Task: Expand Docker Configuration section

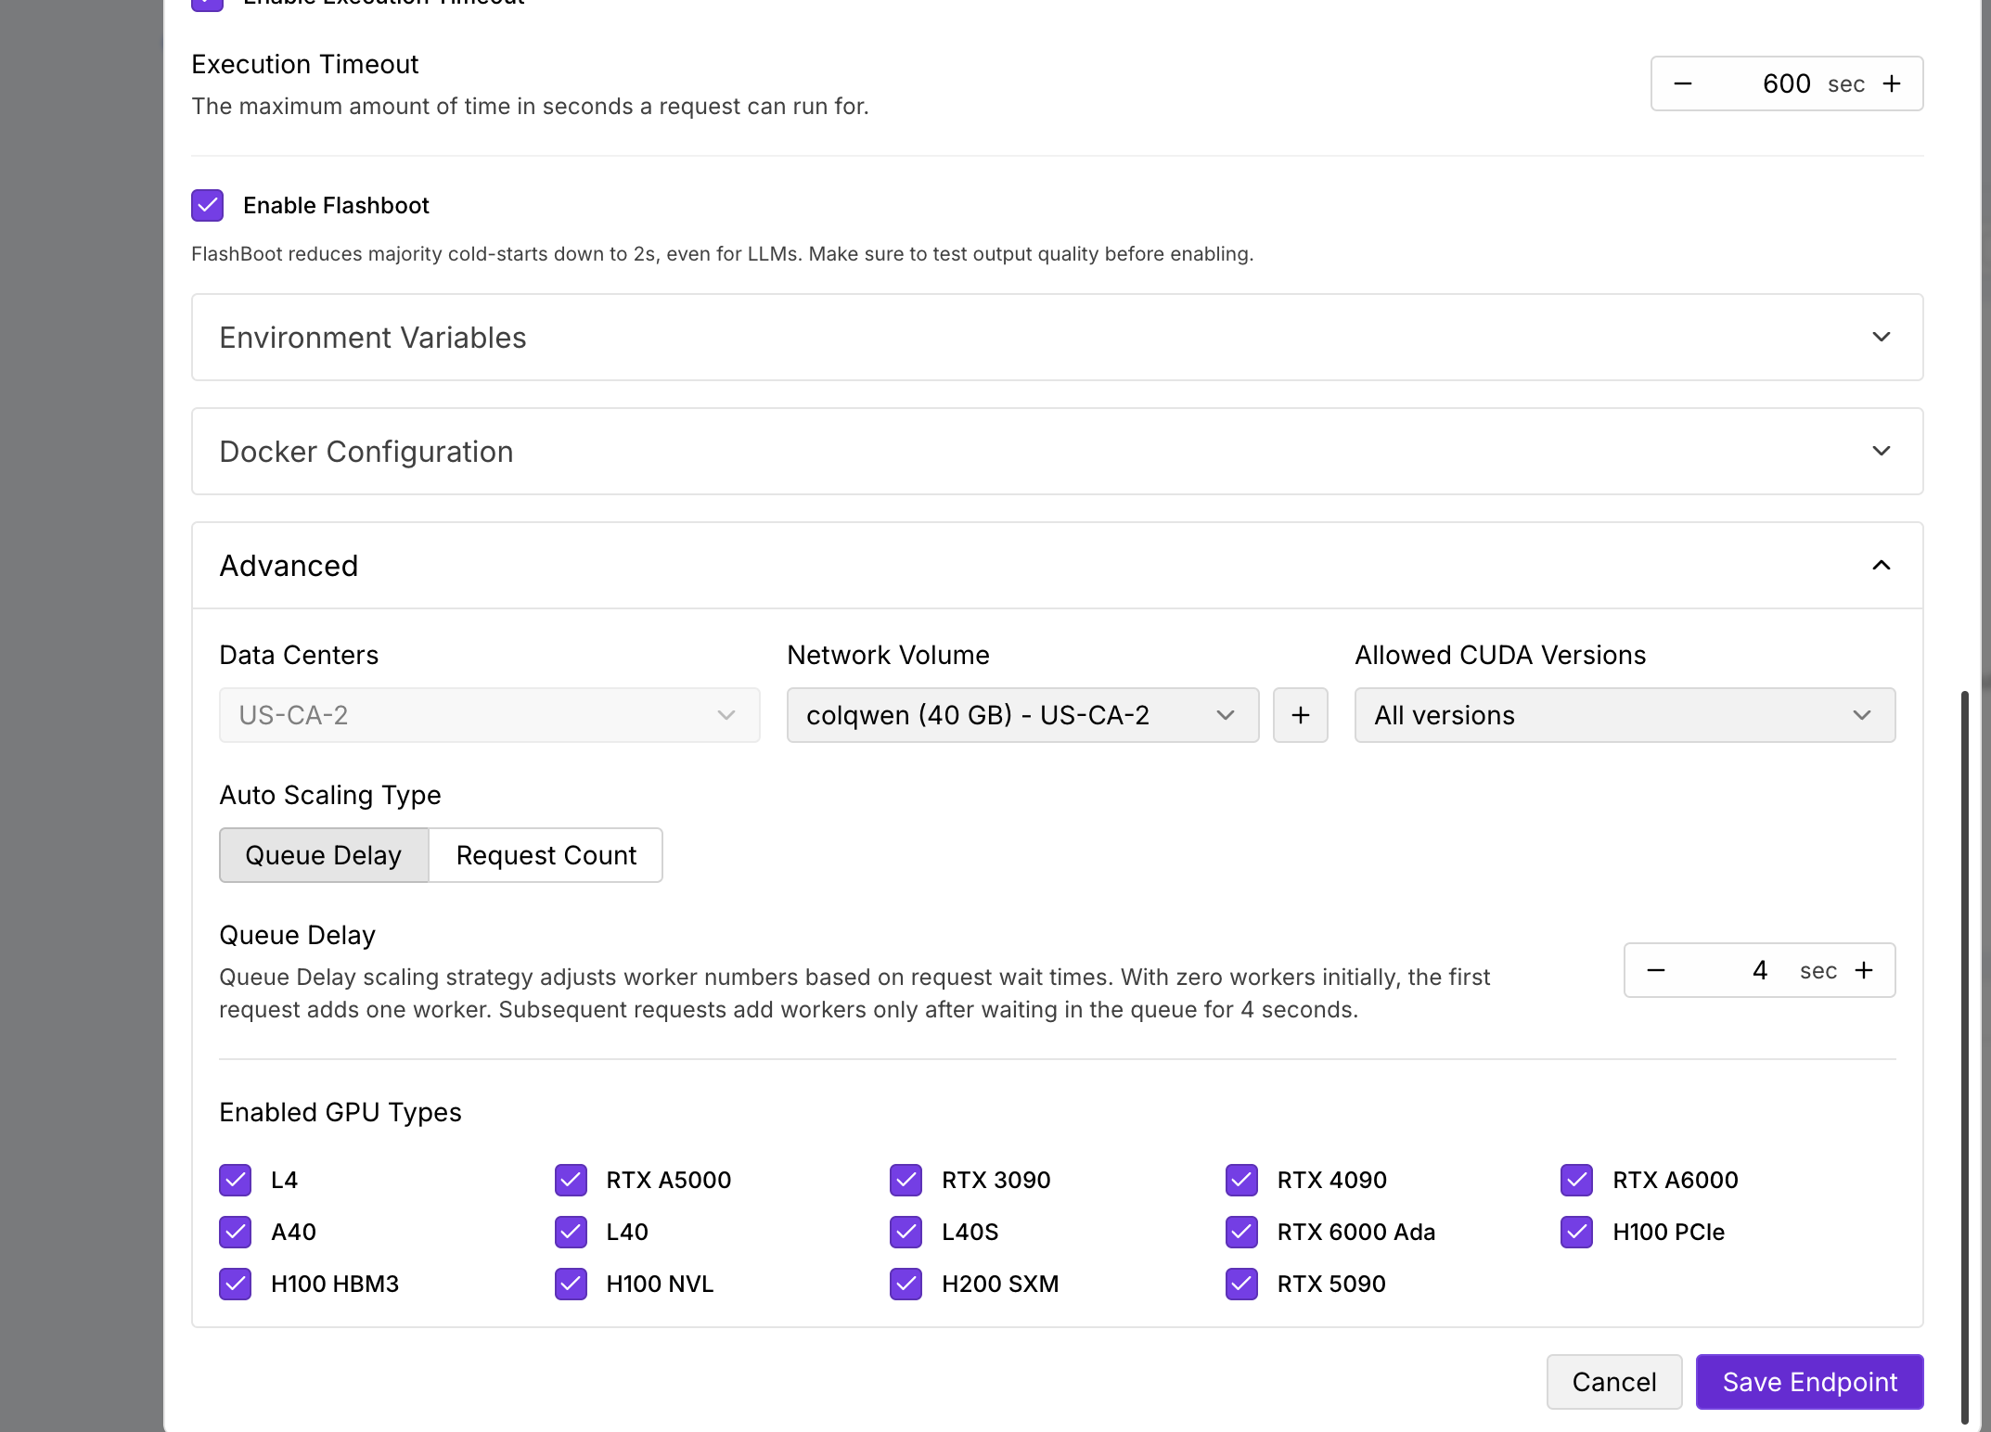Action: pos(1057,452)
